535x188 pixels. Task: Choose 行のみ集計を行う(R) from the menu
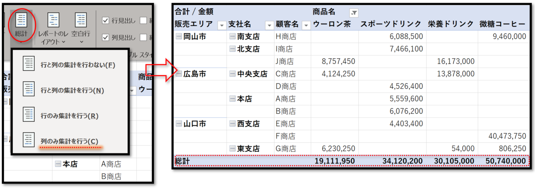click(70, 116)
